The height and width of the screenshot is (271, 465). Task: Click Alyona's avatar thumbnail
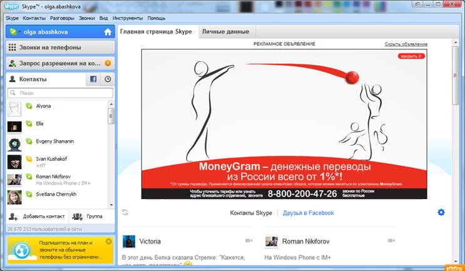14,109
